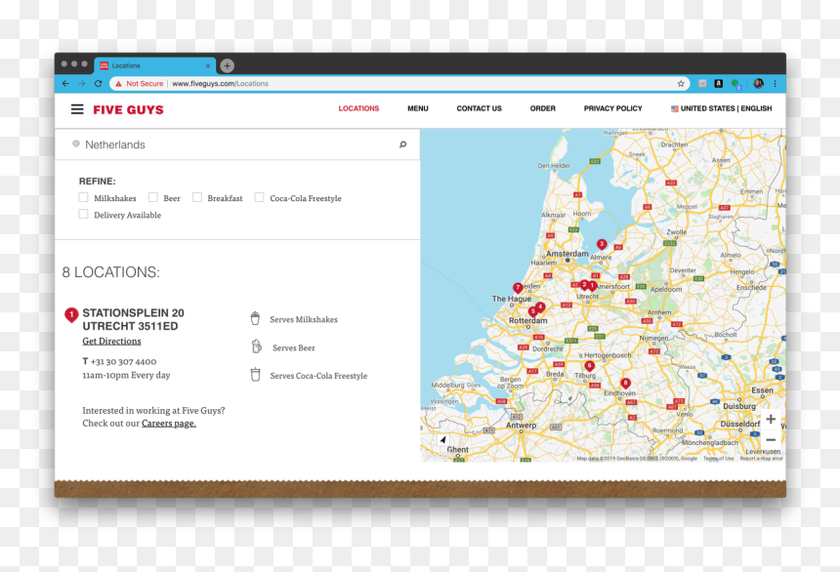840x572 pixels.
Task: Zoom out on the map
Action: [x=771, y=439]
